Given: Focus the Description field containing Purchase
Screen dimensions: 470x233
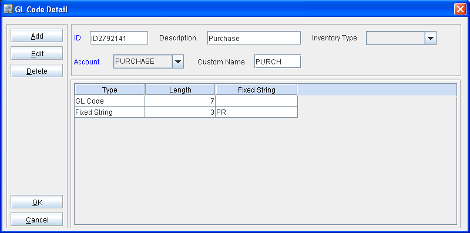Looking at the screenshot, I should point(254,38).
